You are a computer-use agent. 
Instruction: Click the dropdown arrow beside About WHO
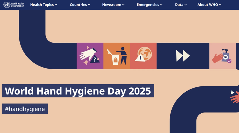pos(220,5)
